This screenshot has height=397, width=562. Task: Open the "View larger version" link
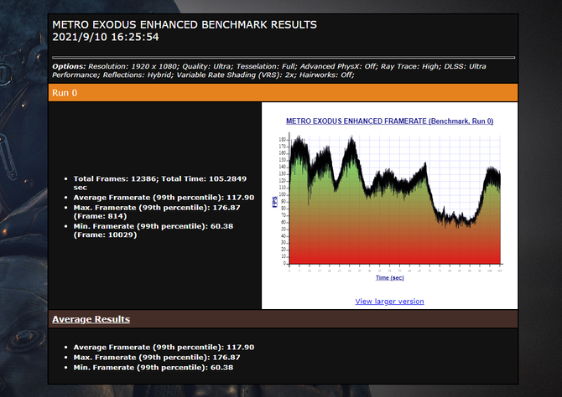(389, 301)
